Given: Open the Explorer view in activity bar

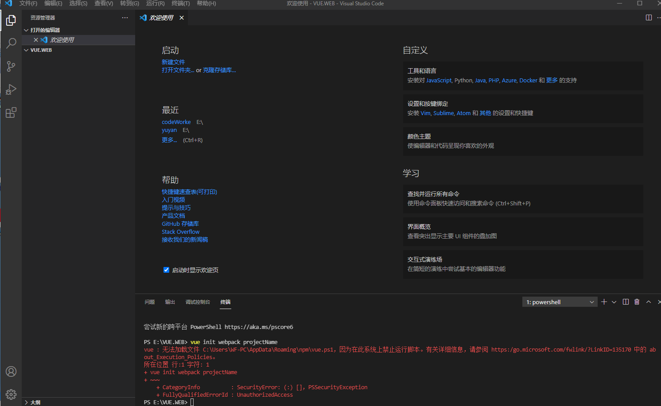Looking at the screenshot, I should point(11,20).
